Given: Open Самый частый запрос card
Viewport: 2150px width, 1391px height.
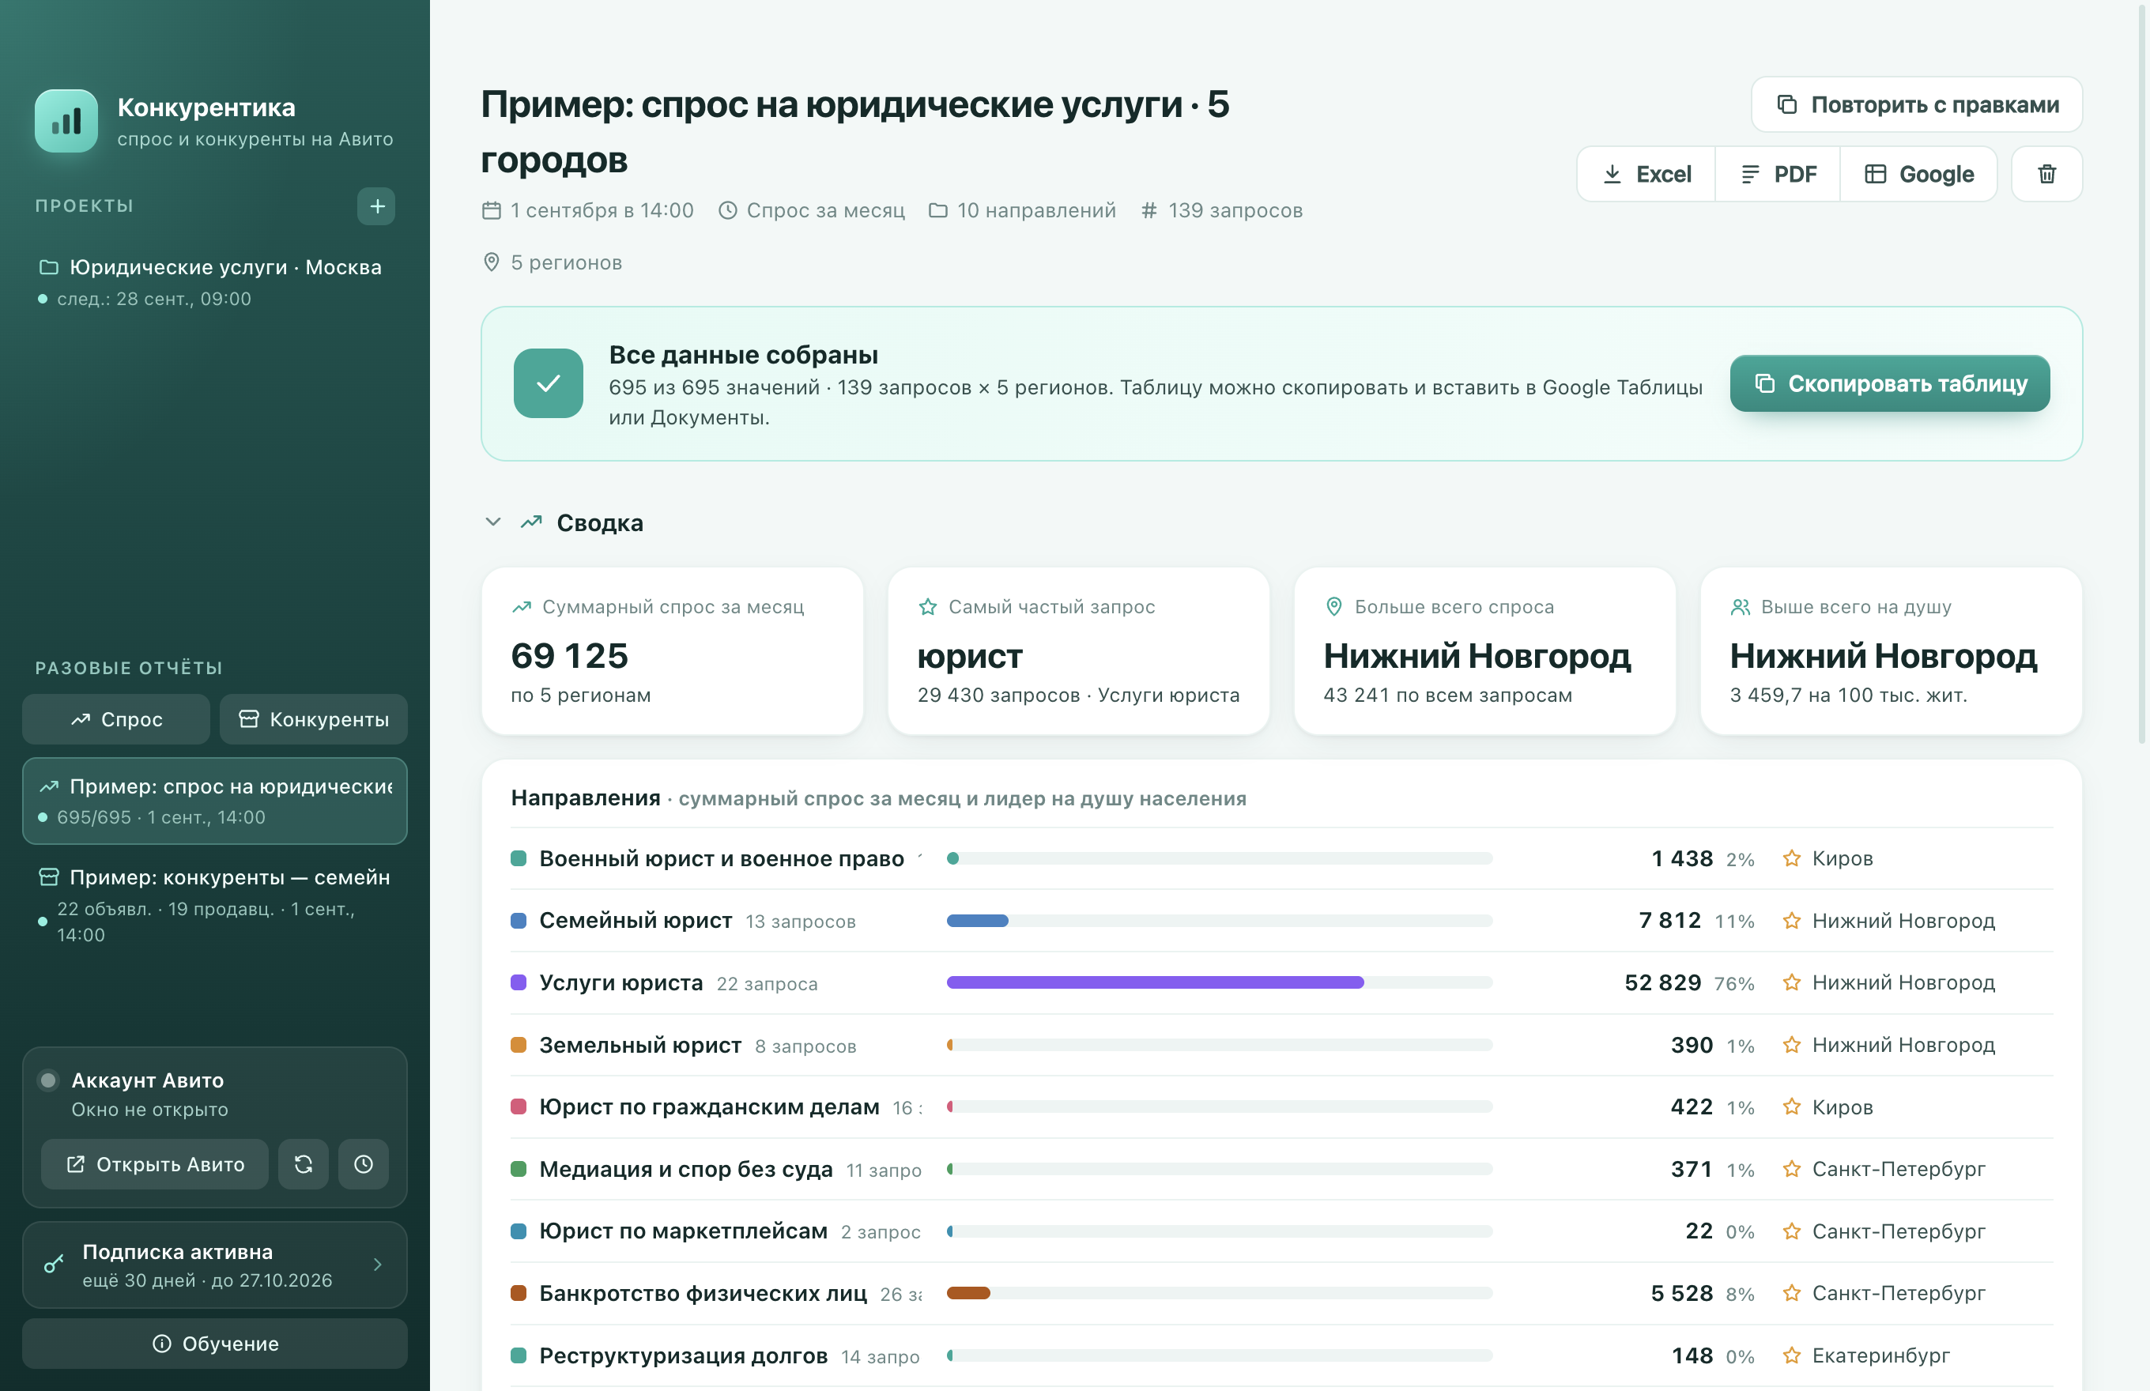Looking at the screenshot, I should tap(1079, 651).
